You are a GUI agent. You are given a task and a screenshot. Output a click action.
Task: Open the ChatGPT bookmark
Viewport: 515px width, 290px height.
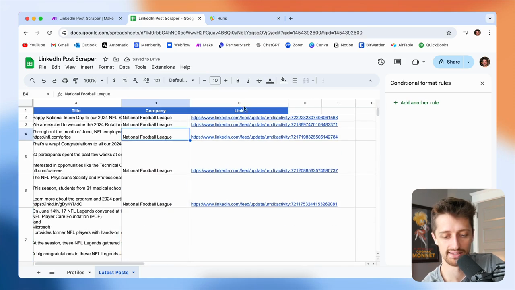pos(267,45)
